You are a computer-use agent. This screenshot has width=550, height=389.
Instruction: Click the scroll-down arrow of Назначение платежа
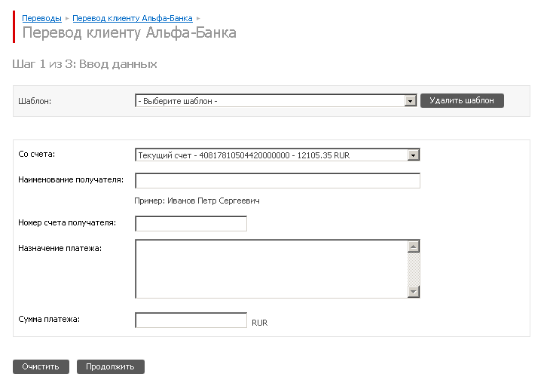click(414, 292)
